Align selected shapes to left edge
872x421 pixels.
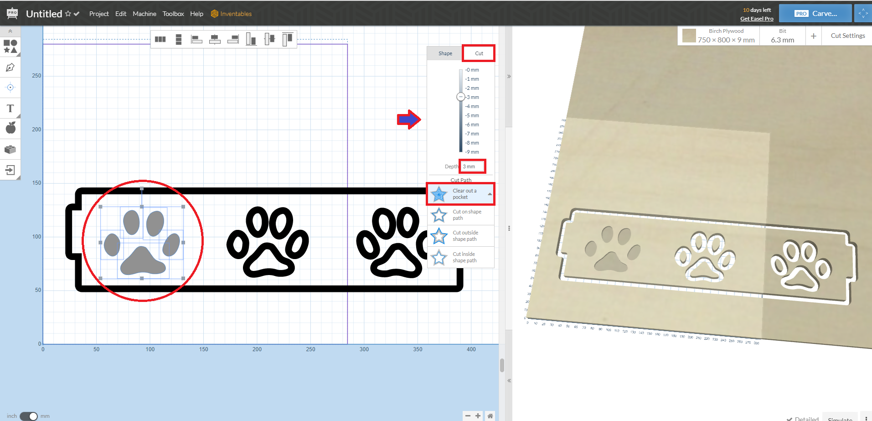tap(196, 39)
